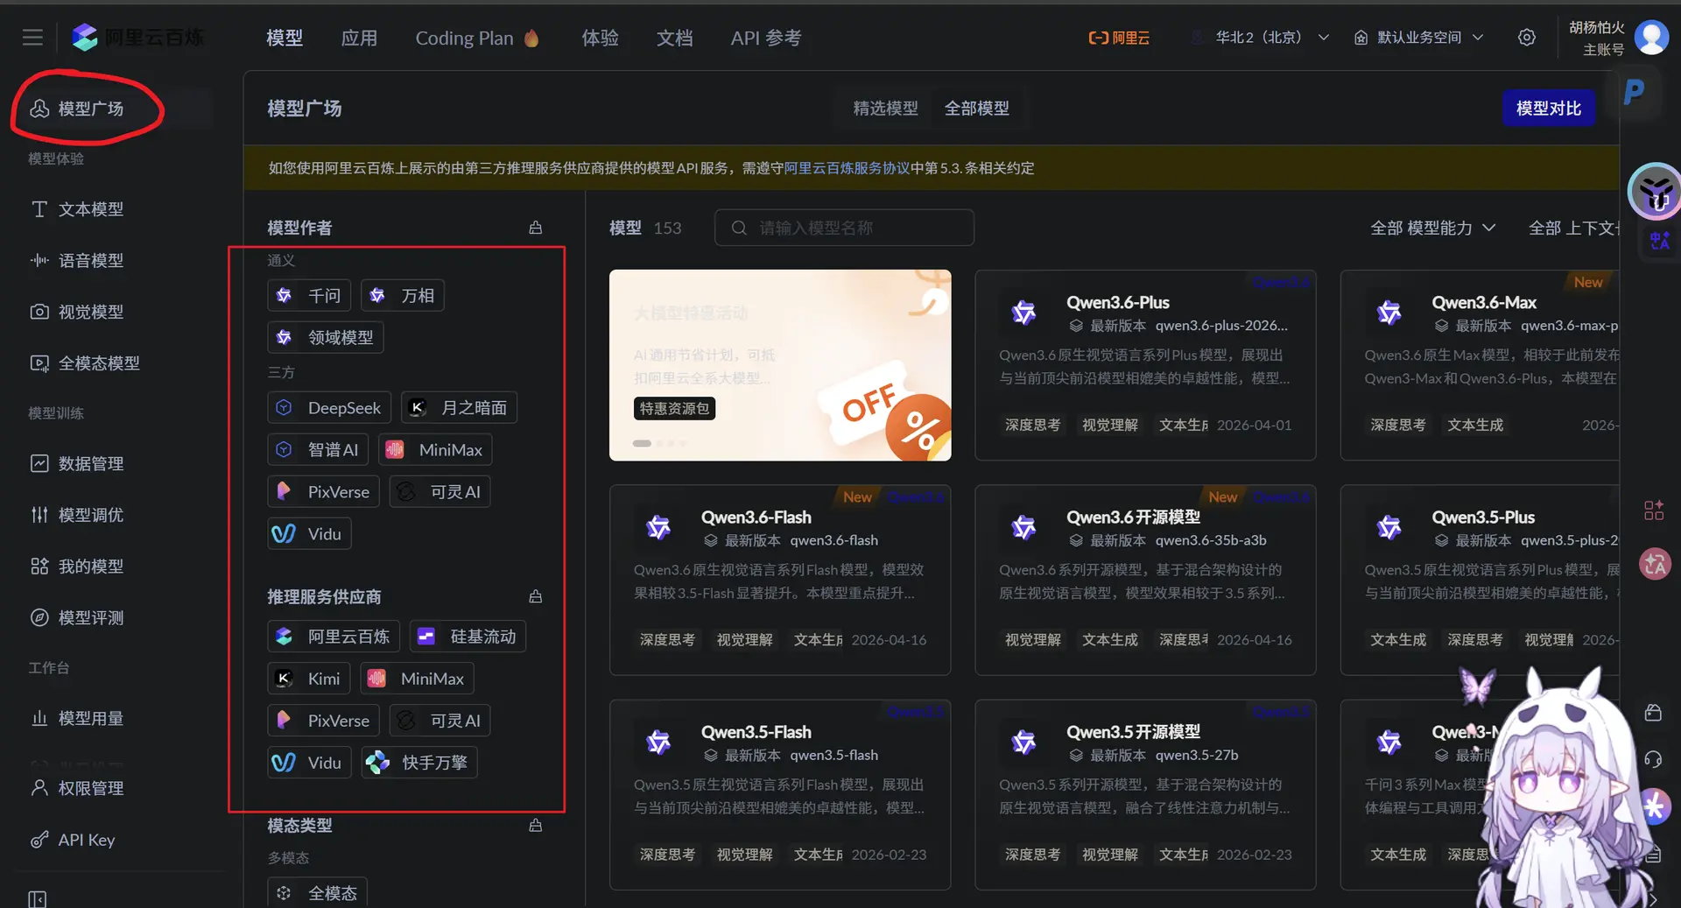Click the Qwen3.6-Plus model logo
The width and height of the screenshot is (1681, 908).
pos(1023,312)
